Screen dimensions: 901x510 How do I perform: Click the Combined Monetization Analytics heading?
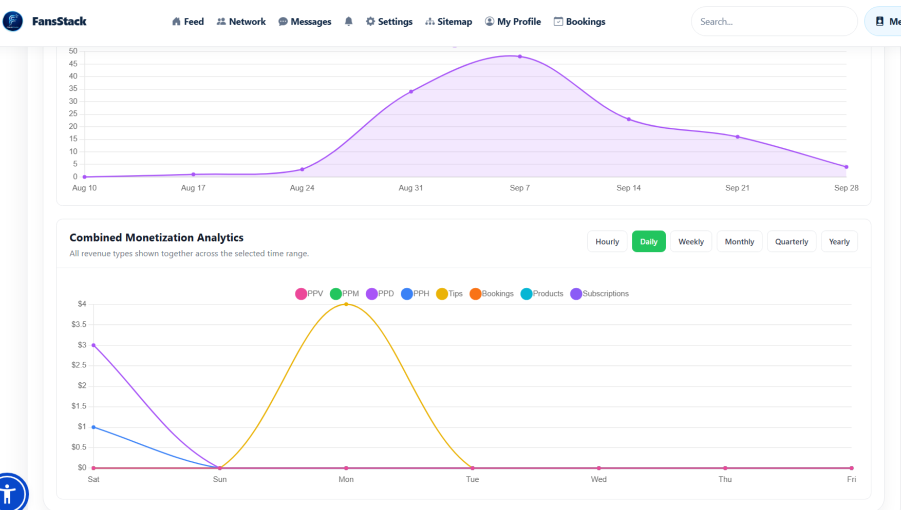[x=156, y=238]
